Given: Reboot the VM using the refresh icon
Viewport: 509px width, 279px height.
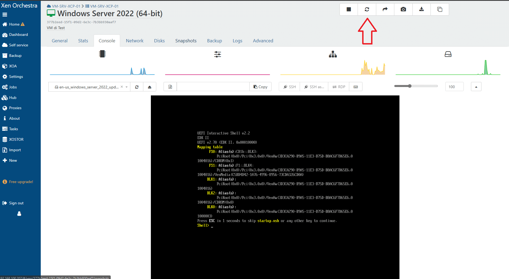Looking at the screenshot, I should click(367, 9).
